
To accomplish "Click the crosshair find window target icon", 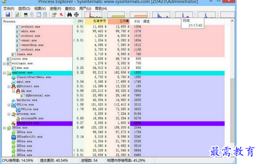I will 76,15.
